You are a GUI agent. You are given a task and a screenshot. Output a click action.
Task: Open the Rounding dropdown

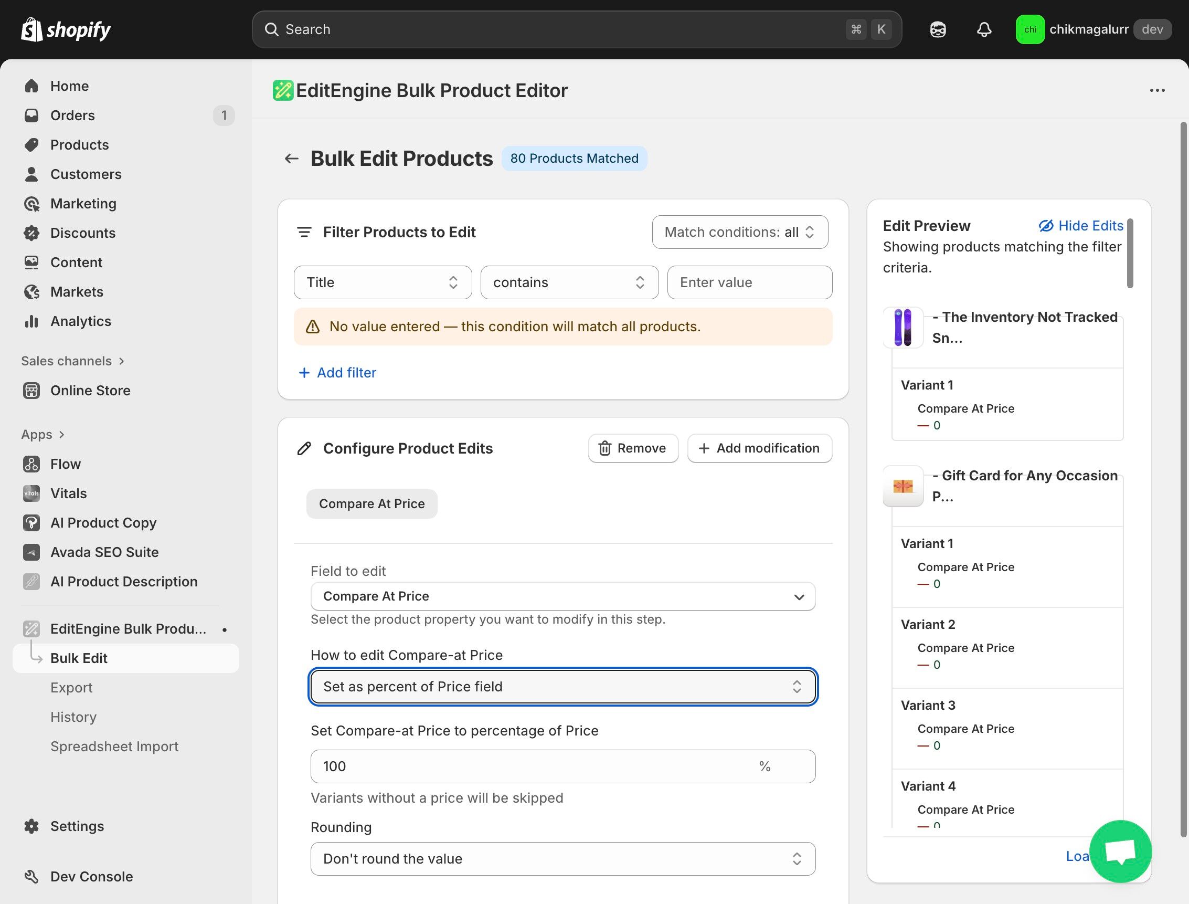pos(562,859)
